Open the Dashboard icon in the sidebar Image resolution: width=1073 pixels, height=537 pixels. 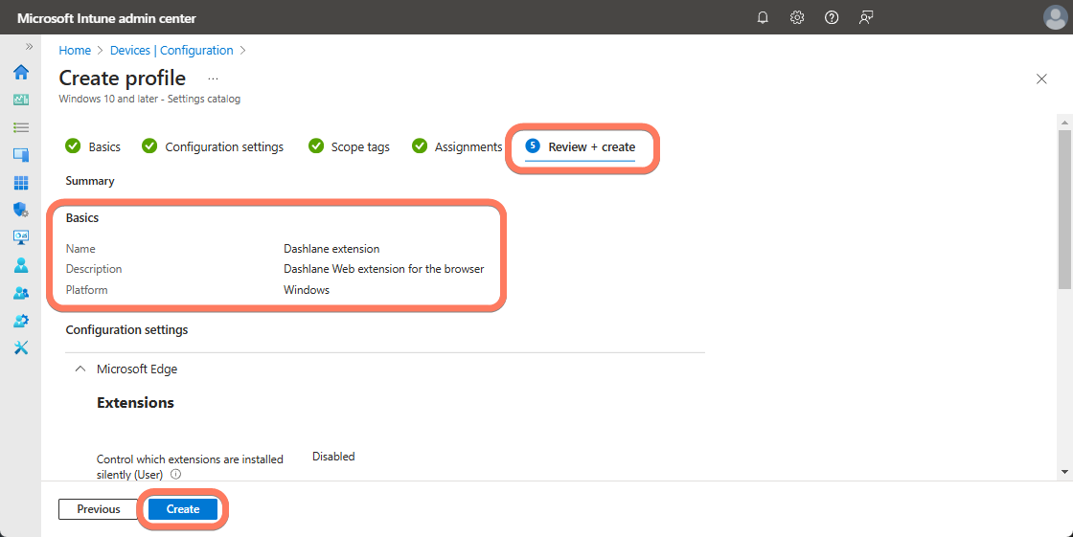pyautogui.click(x=20, y=100)
